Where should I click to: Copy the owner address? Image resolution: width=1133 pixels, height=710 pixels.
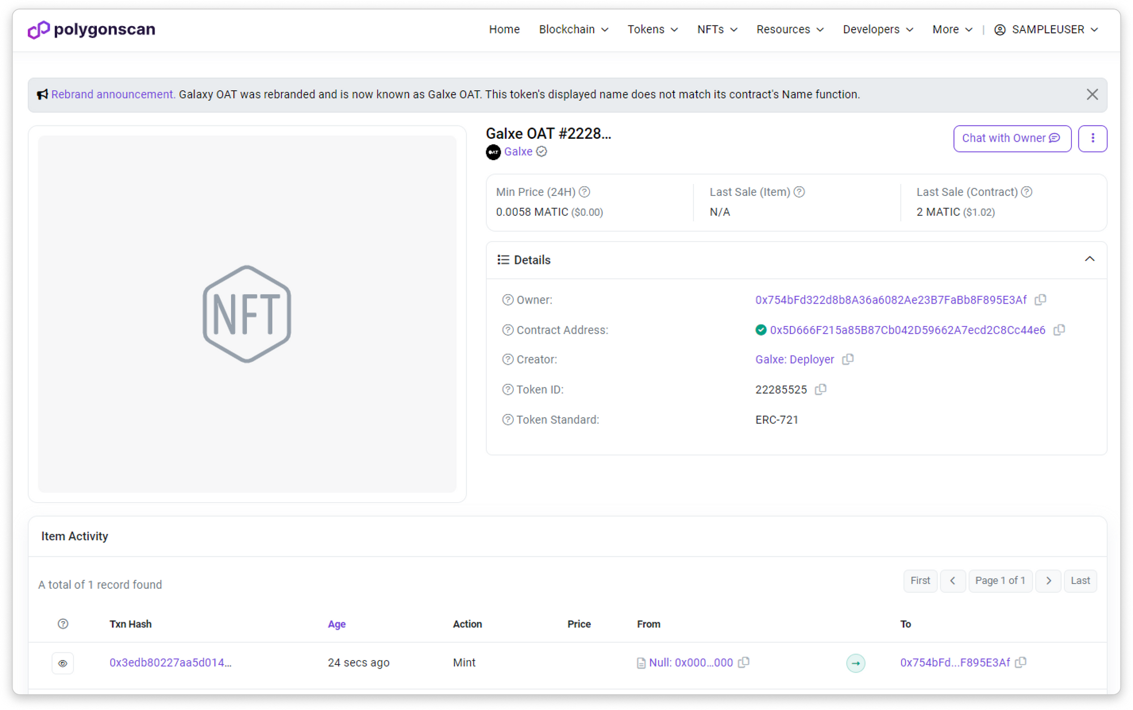pyautogui.click(x=1040, y=300)
